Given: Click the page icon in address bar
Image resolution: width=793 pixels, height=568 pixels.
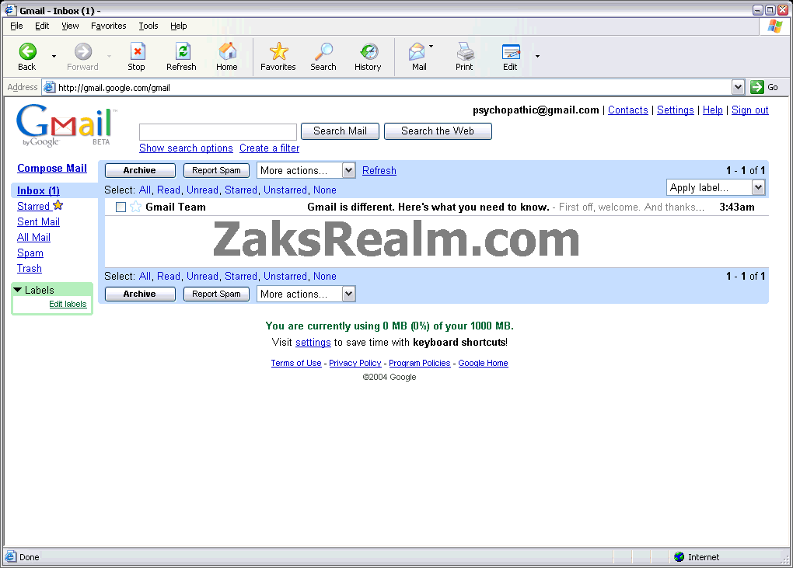Looking at the screenshot, I should (x=49, y=88).
